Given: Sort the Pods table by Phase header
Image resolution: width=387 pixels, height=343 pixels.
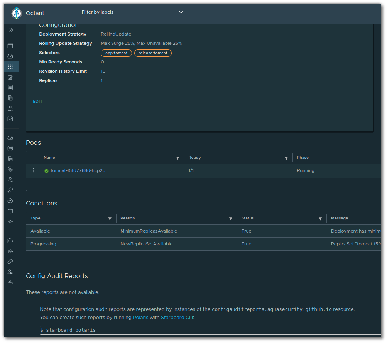Looking at the screenshot, I should (x=303, y=158).
